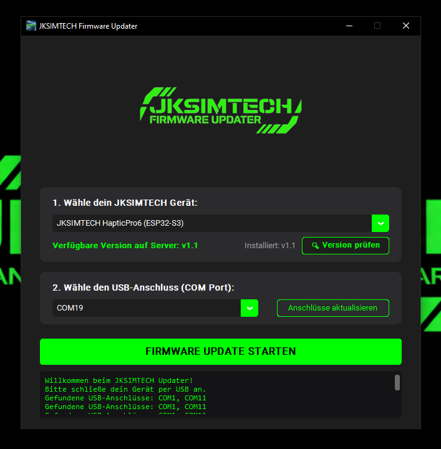This screenshot has height=449, width=441.
Task: Click the Version prüfen button
Action: [346, 246]
